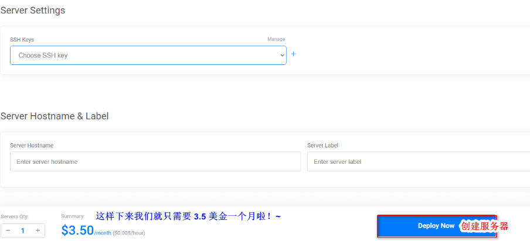530x241 pixels.
Task: Click the Servers Qty label
Action: [x=14, y=217]
